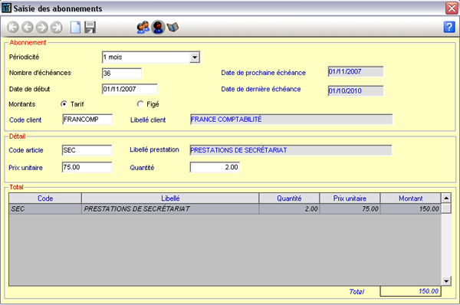Image resolution: width=460 pixels, height=305 pixels.
Task: Close the Saisie des abonnements window
Action: tap(452, 8)
